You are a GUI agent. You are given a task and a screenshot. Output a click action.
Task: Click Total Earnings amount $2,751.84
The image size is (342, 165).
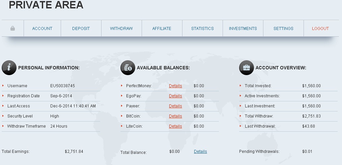[74, 152]
